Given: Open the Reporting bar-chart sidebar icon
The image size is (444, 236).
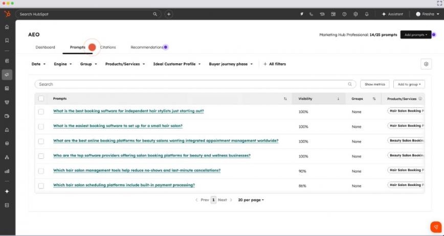Looking at the screenshot, I should (7, 171).
